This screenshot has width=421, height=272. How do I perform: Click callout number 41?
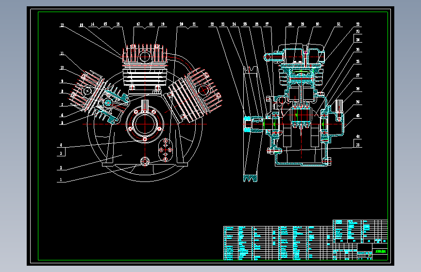pos(358,136)
